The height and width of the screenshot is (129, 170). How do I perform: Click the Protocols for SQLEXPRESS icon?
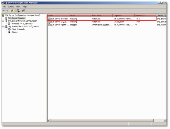click(x=9, y=24)
